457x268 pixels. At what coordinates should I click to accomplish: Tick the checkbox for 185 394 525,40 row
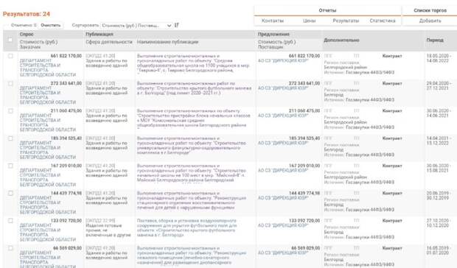click(10, 138)
